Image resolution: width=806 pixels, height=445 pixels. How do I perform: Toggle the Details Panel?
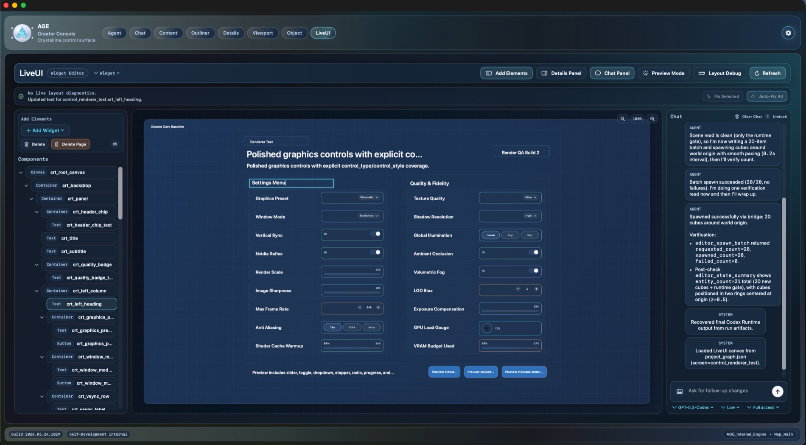[x=561, y=73]
